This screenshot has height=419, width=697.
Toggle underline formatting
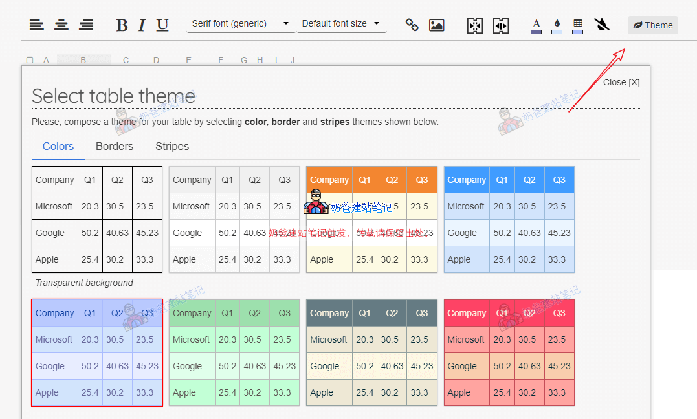point(162,25)
